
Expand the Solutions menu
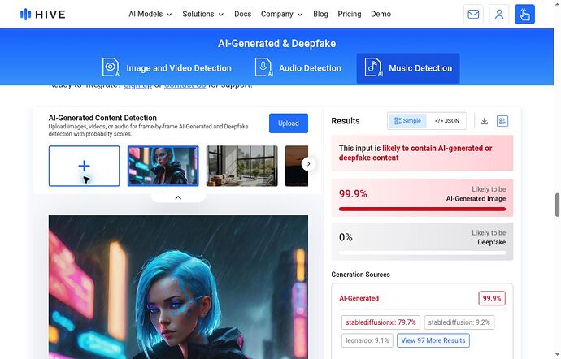tap(203, 15)
